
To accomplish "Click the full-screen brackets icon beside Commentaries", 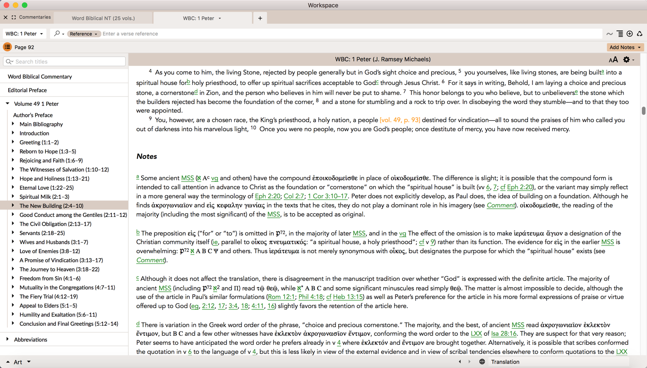I will click(x=14, y=17).
